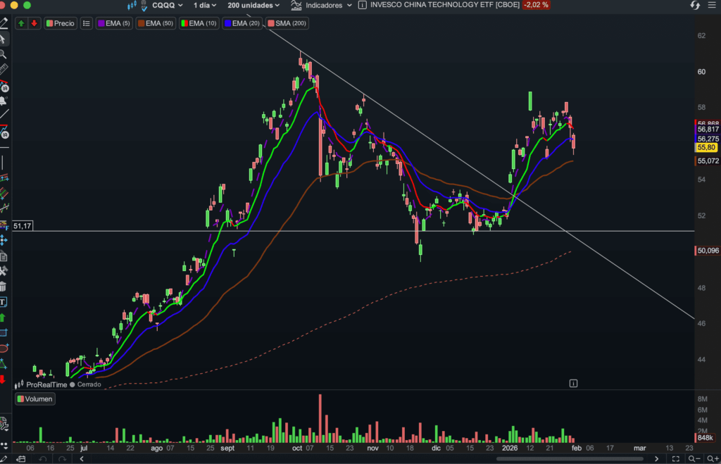
Task: Click the EMA (20) blue color swatch
Action: [x=228, y=23]
